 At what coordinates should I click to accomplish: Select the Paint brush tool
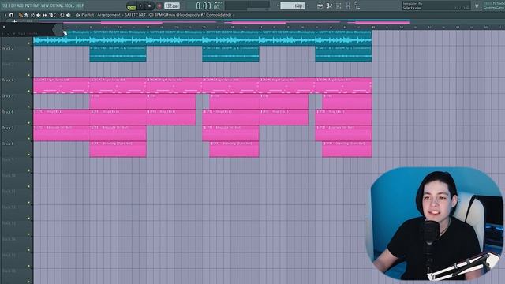pyautogui.click(x=26, y=15)
